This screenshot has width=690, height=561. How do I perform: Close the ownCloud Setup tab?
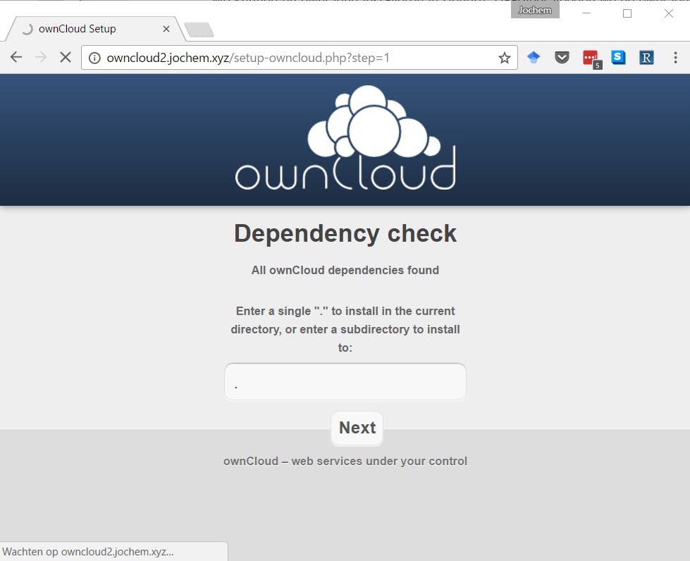coord(166,29)
